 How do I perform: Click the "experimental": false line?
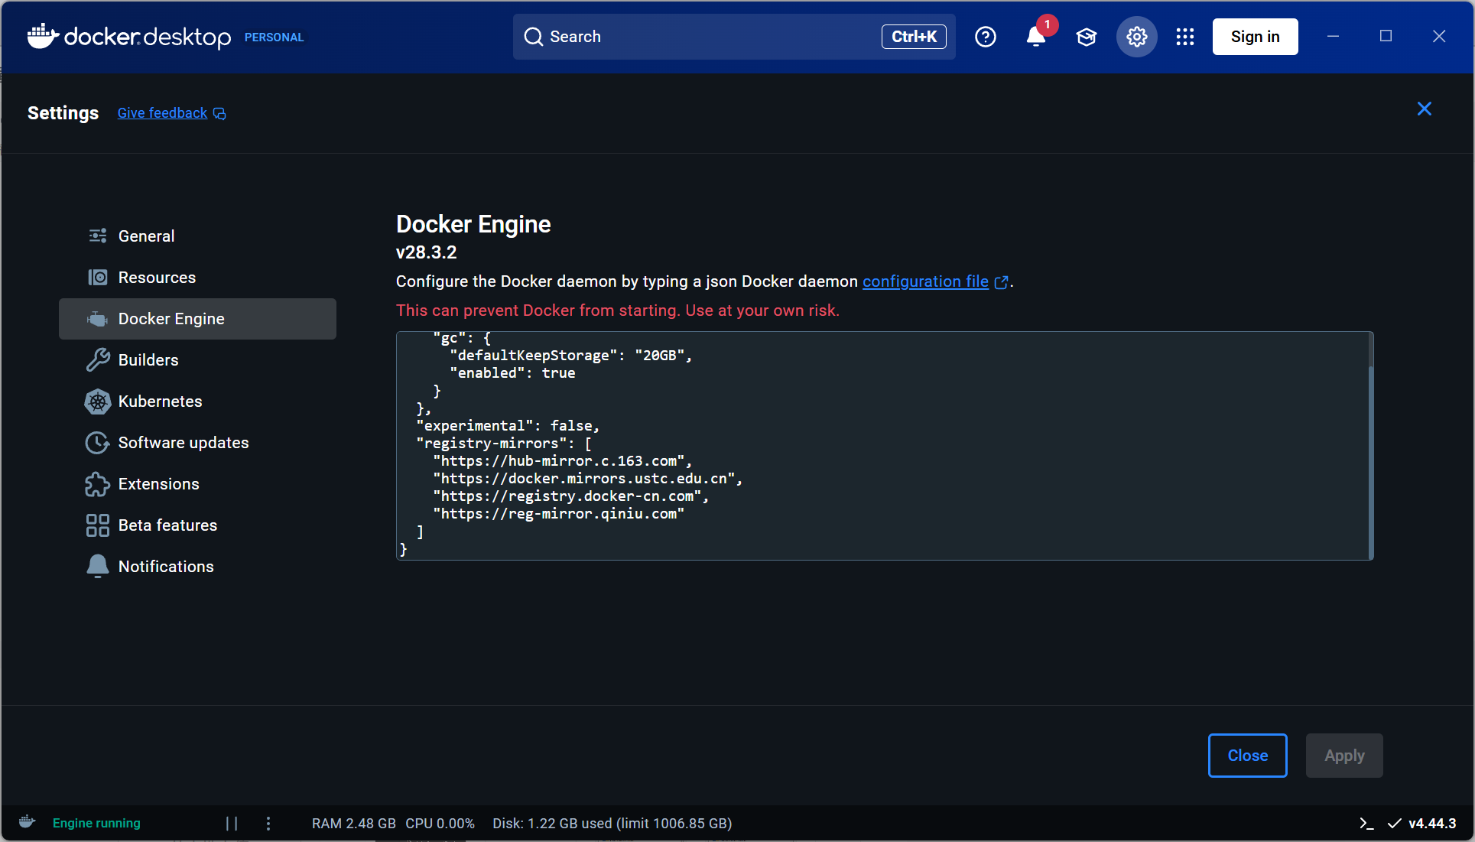pyautogui.click(x=508, y=426)
